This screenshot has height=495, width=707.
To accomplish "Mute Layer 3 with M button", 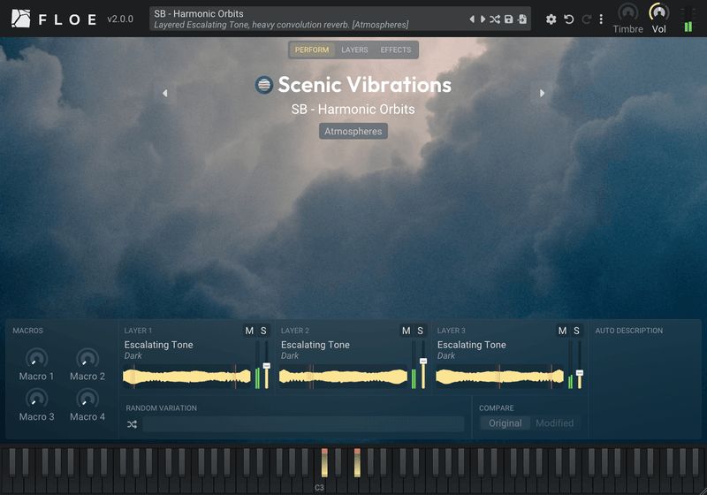I will coord(562,331).
